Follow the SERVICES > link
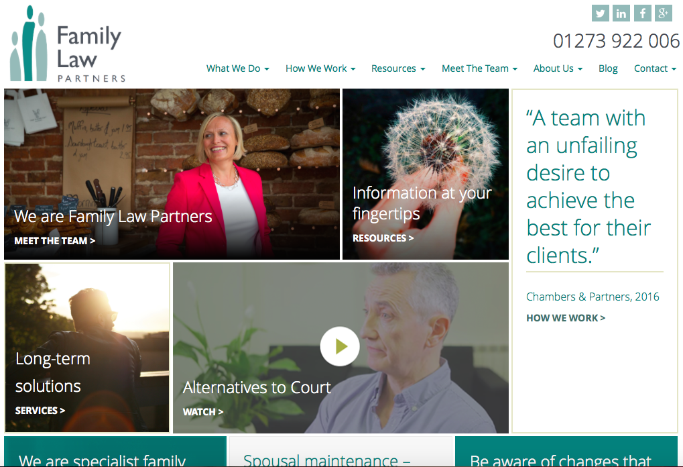The height and width of the screenshot is (467, 683). 40,411
